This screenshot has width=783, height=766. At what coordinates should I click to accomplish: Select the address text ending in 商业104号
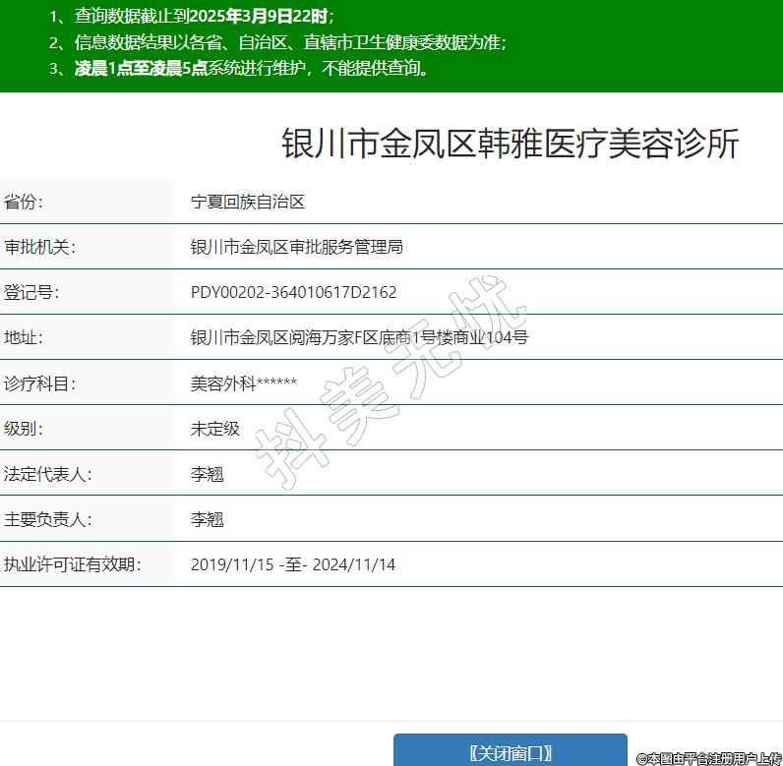[x=359, y=337]
